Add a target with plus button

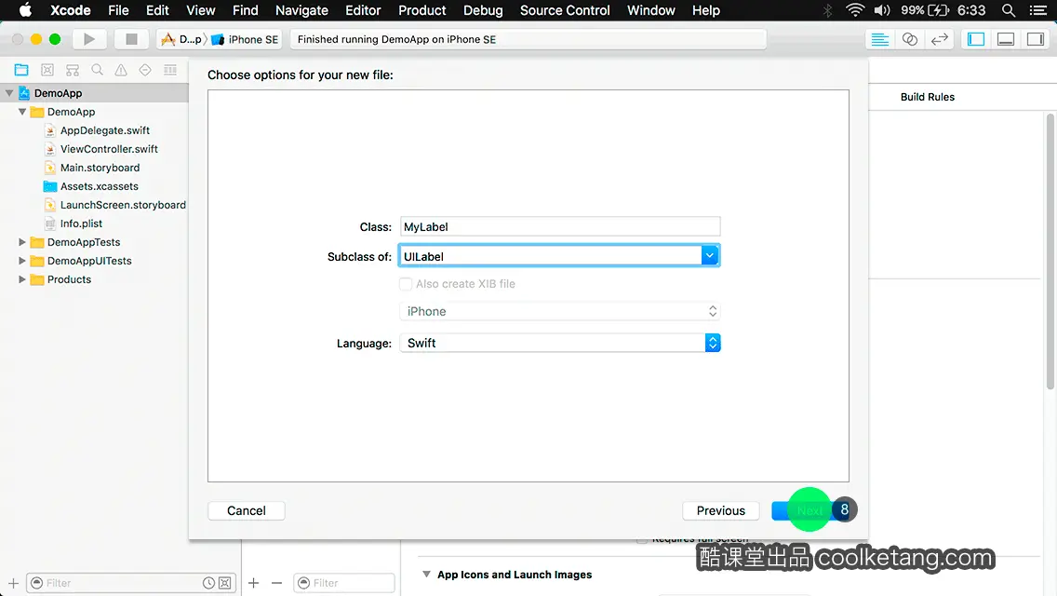[253, 583]
